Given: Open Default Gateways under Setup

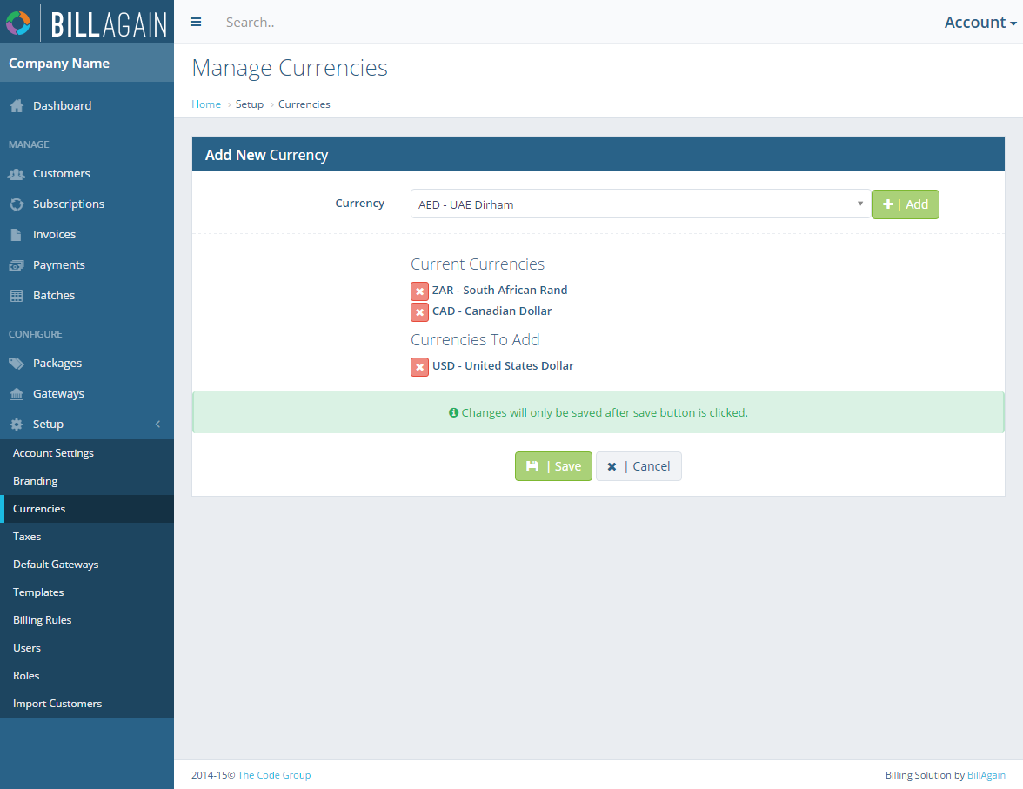Looking at the screenshot, I should point(87,565).
